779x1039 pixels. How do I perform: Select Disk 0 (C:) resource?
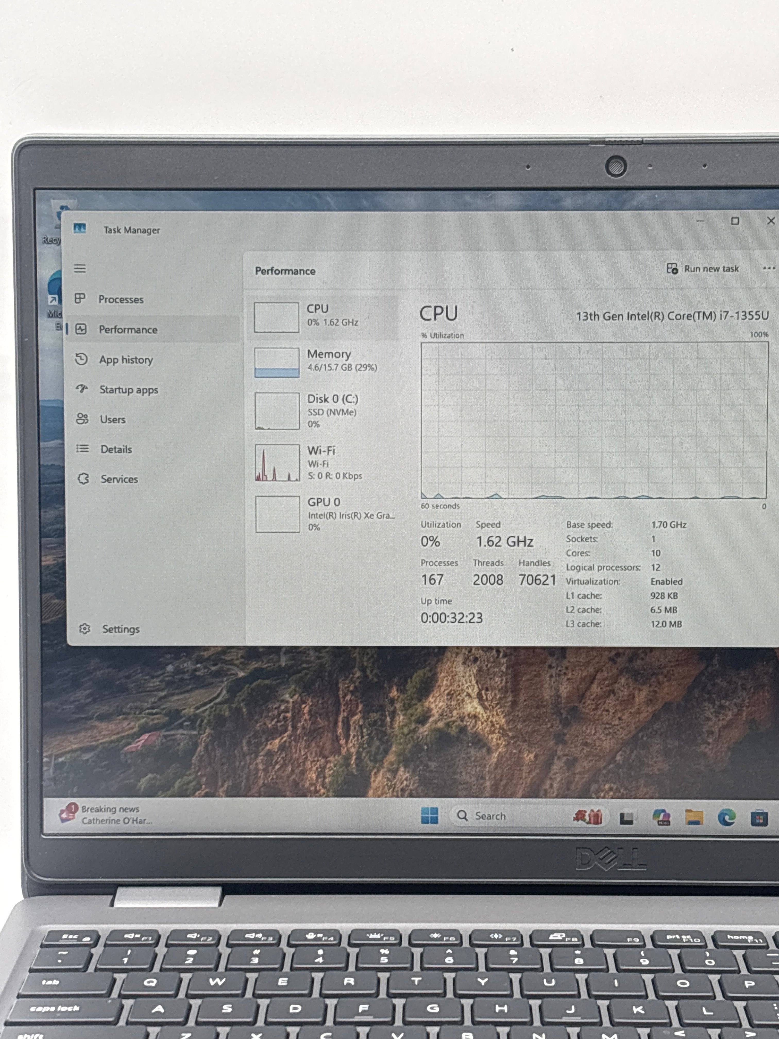pos(324,411)
